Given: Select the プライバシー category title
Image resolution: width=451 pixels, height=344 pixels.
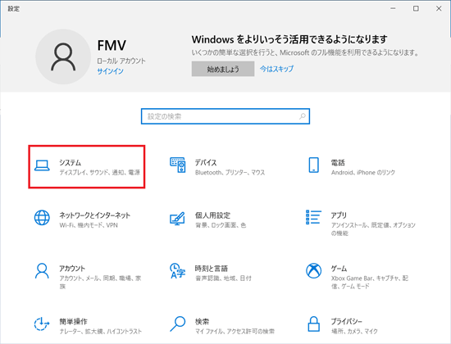Looking at the screenshot, I should click(x=346, y=322).
